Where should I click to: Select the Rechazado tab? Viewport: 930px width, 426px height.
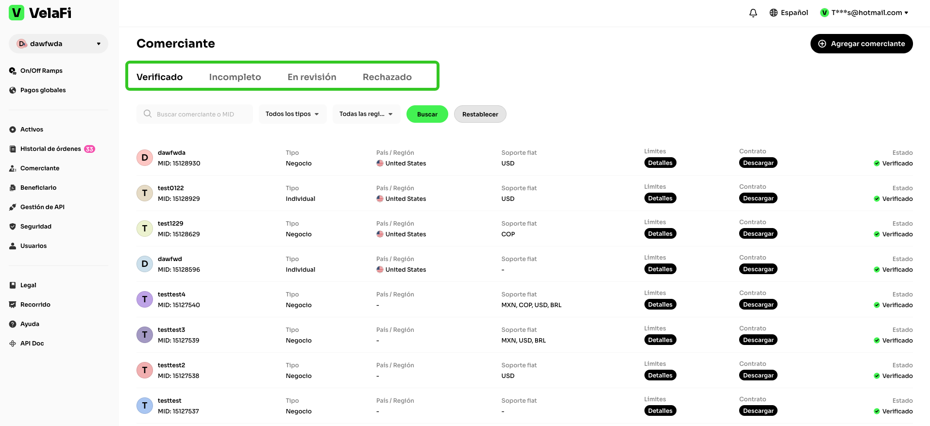[x=387, y=77]
